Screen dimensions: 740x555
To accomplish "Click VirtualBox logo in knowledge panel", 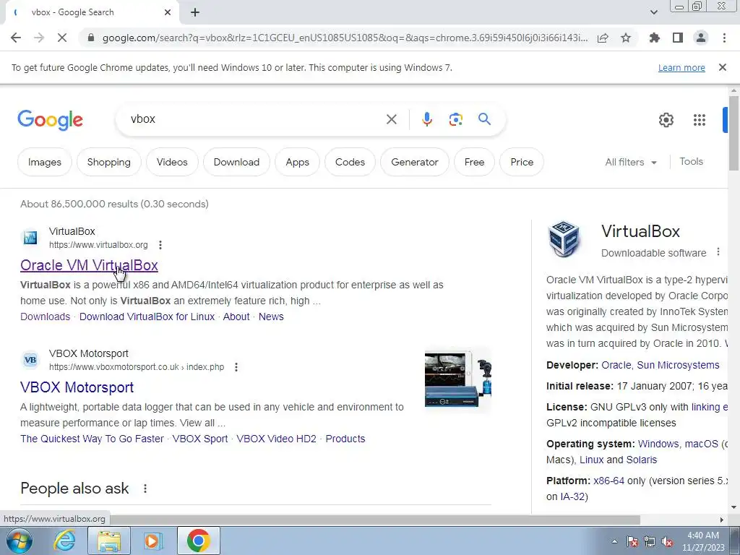I will click(564, 239).
